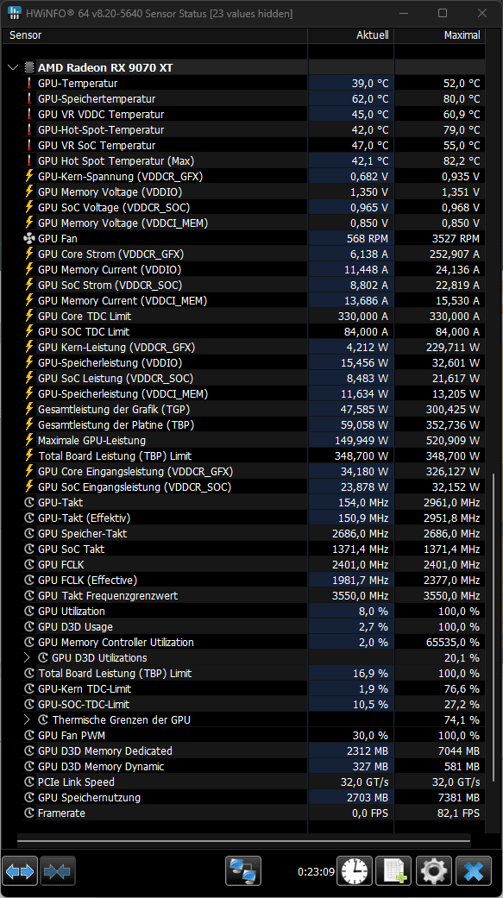
Task: Click the 520,909 W maximum value
Action: point(453,440)
